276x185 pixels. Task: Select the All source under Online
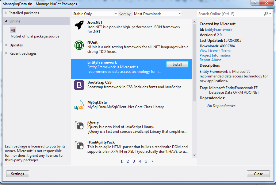coord(13,30)
